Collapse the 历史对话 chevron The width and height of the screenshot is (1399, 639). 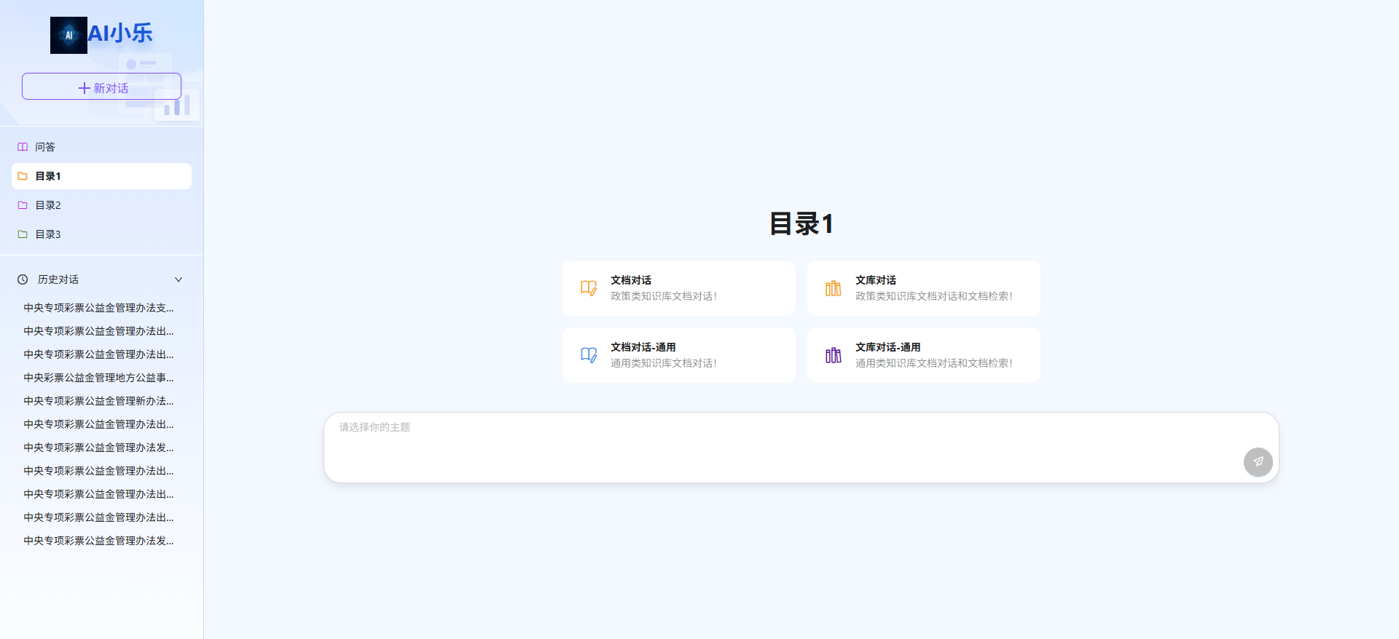tap(179, 279)
